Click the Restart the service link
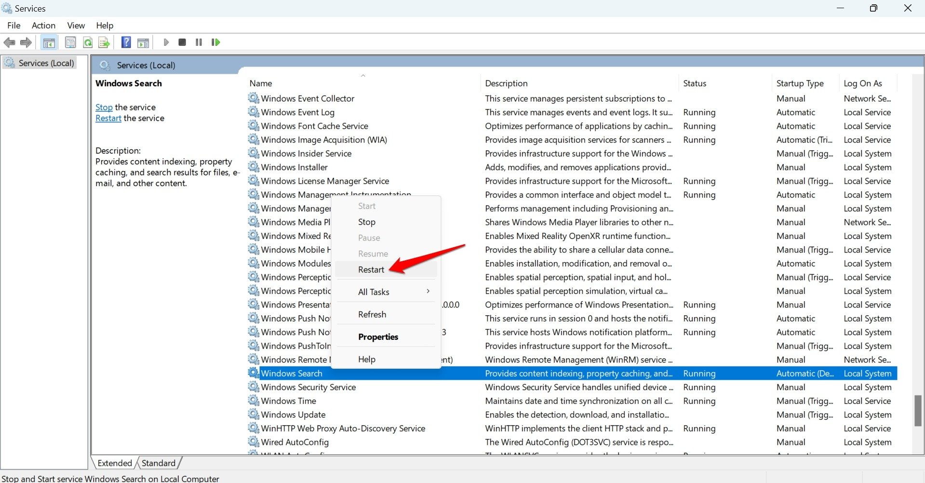Viewport: 925px width, 483px height. (x=108, y=118)
